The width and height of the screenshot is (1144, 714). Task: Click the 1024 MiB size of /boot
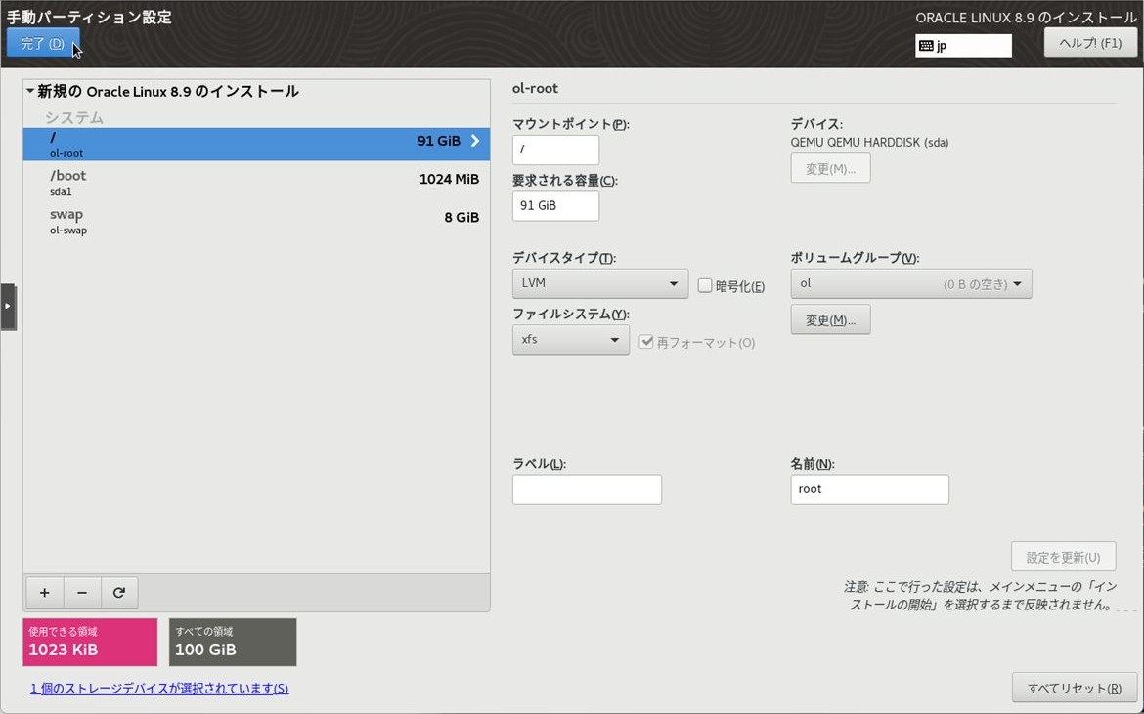[449, 179]
